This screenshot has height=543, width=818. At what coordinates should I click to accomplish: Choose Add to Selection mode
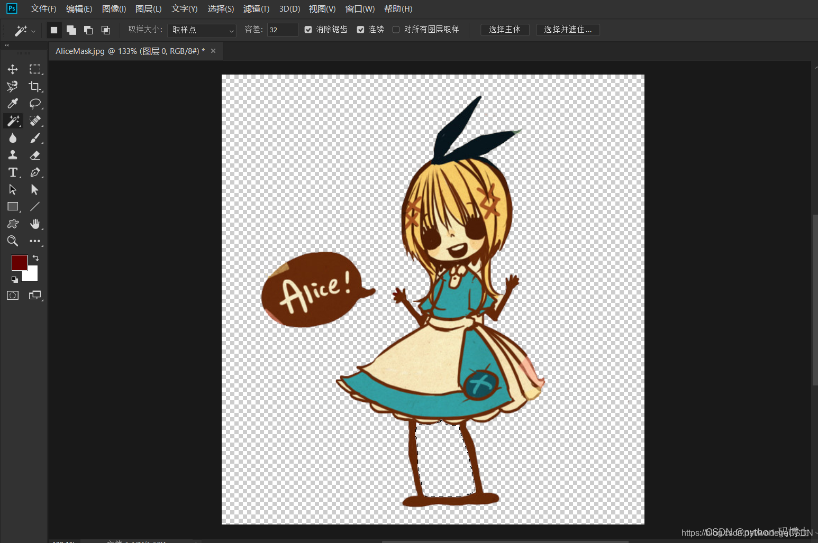[x=71, y=30]
